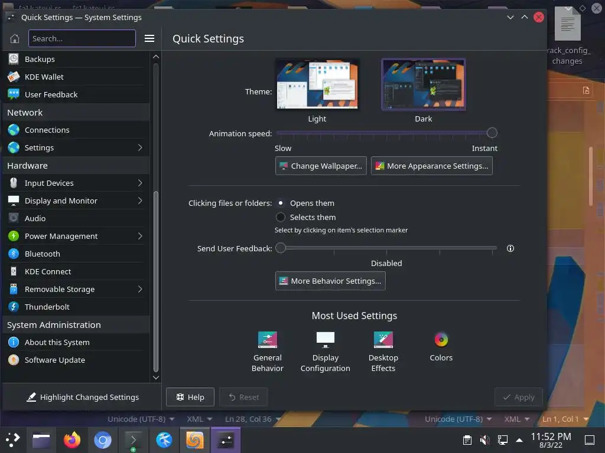Click the show desktop button in taskbar
605x453 pixels.
point(590,439)
